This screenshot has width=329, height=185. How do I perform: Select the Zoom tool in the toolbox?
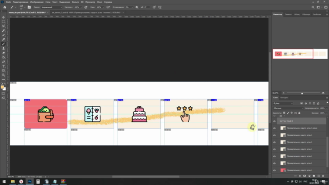[4, 75]
